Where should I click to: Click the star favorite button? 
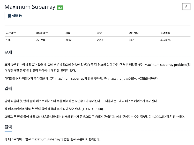point(186,6)
